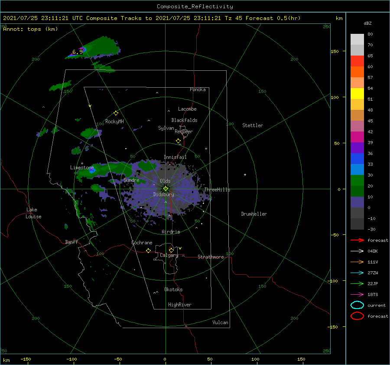Click the Vulcan town label
Screen dimensions: 390x365
pyautogui.click(x=220, y=322)
